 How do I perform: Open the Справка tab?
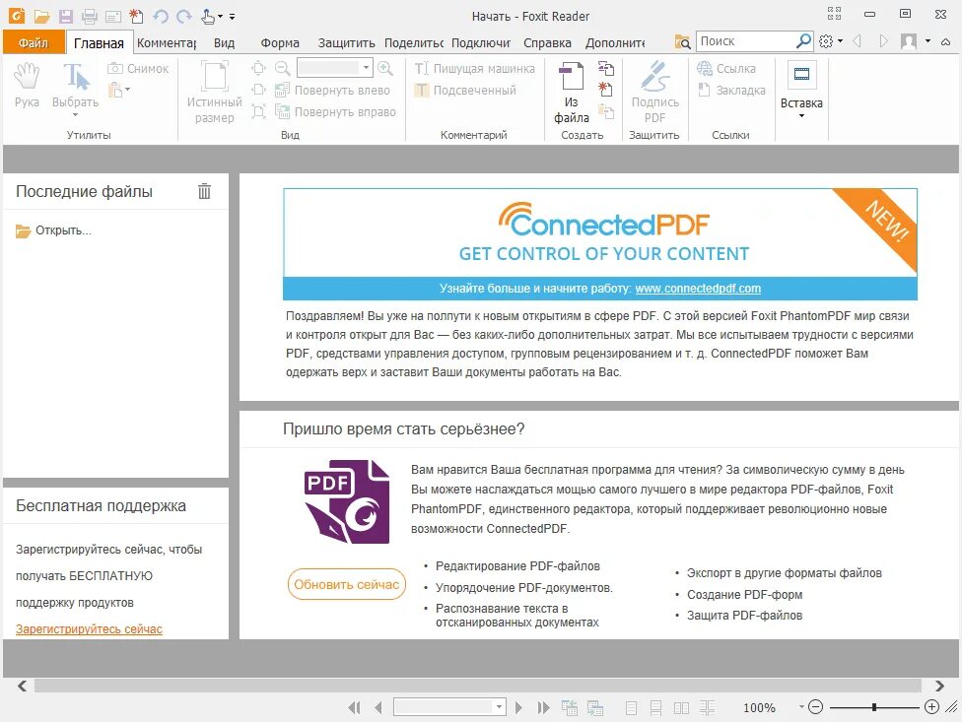[547, 42]
